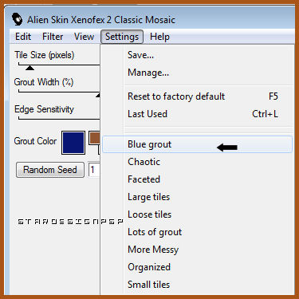Image resolution: width=299 pixels, height=299 pixels.
Task: Apply the Blue grout preset
Action: [197, 144]
